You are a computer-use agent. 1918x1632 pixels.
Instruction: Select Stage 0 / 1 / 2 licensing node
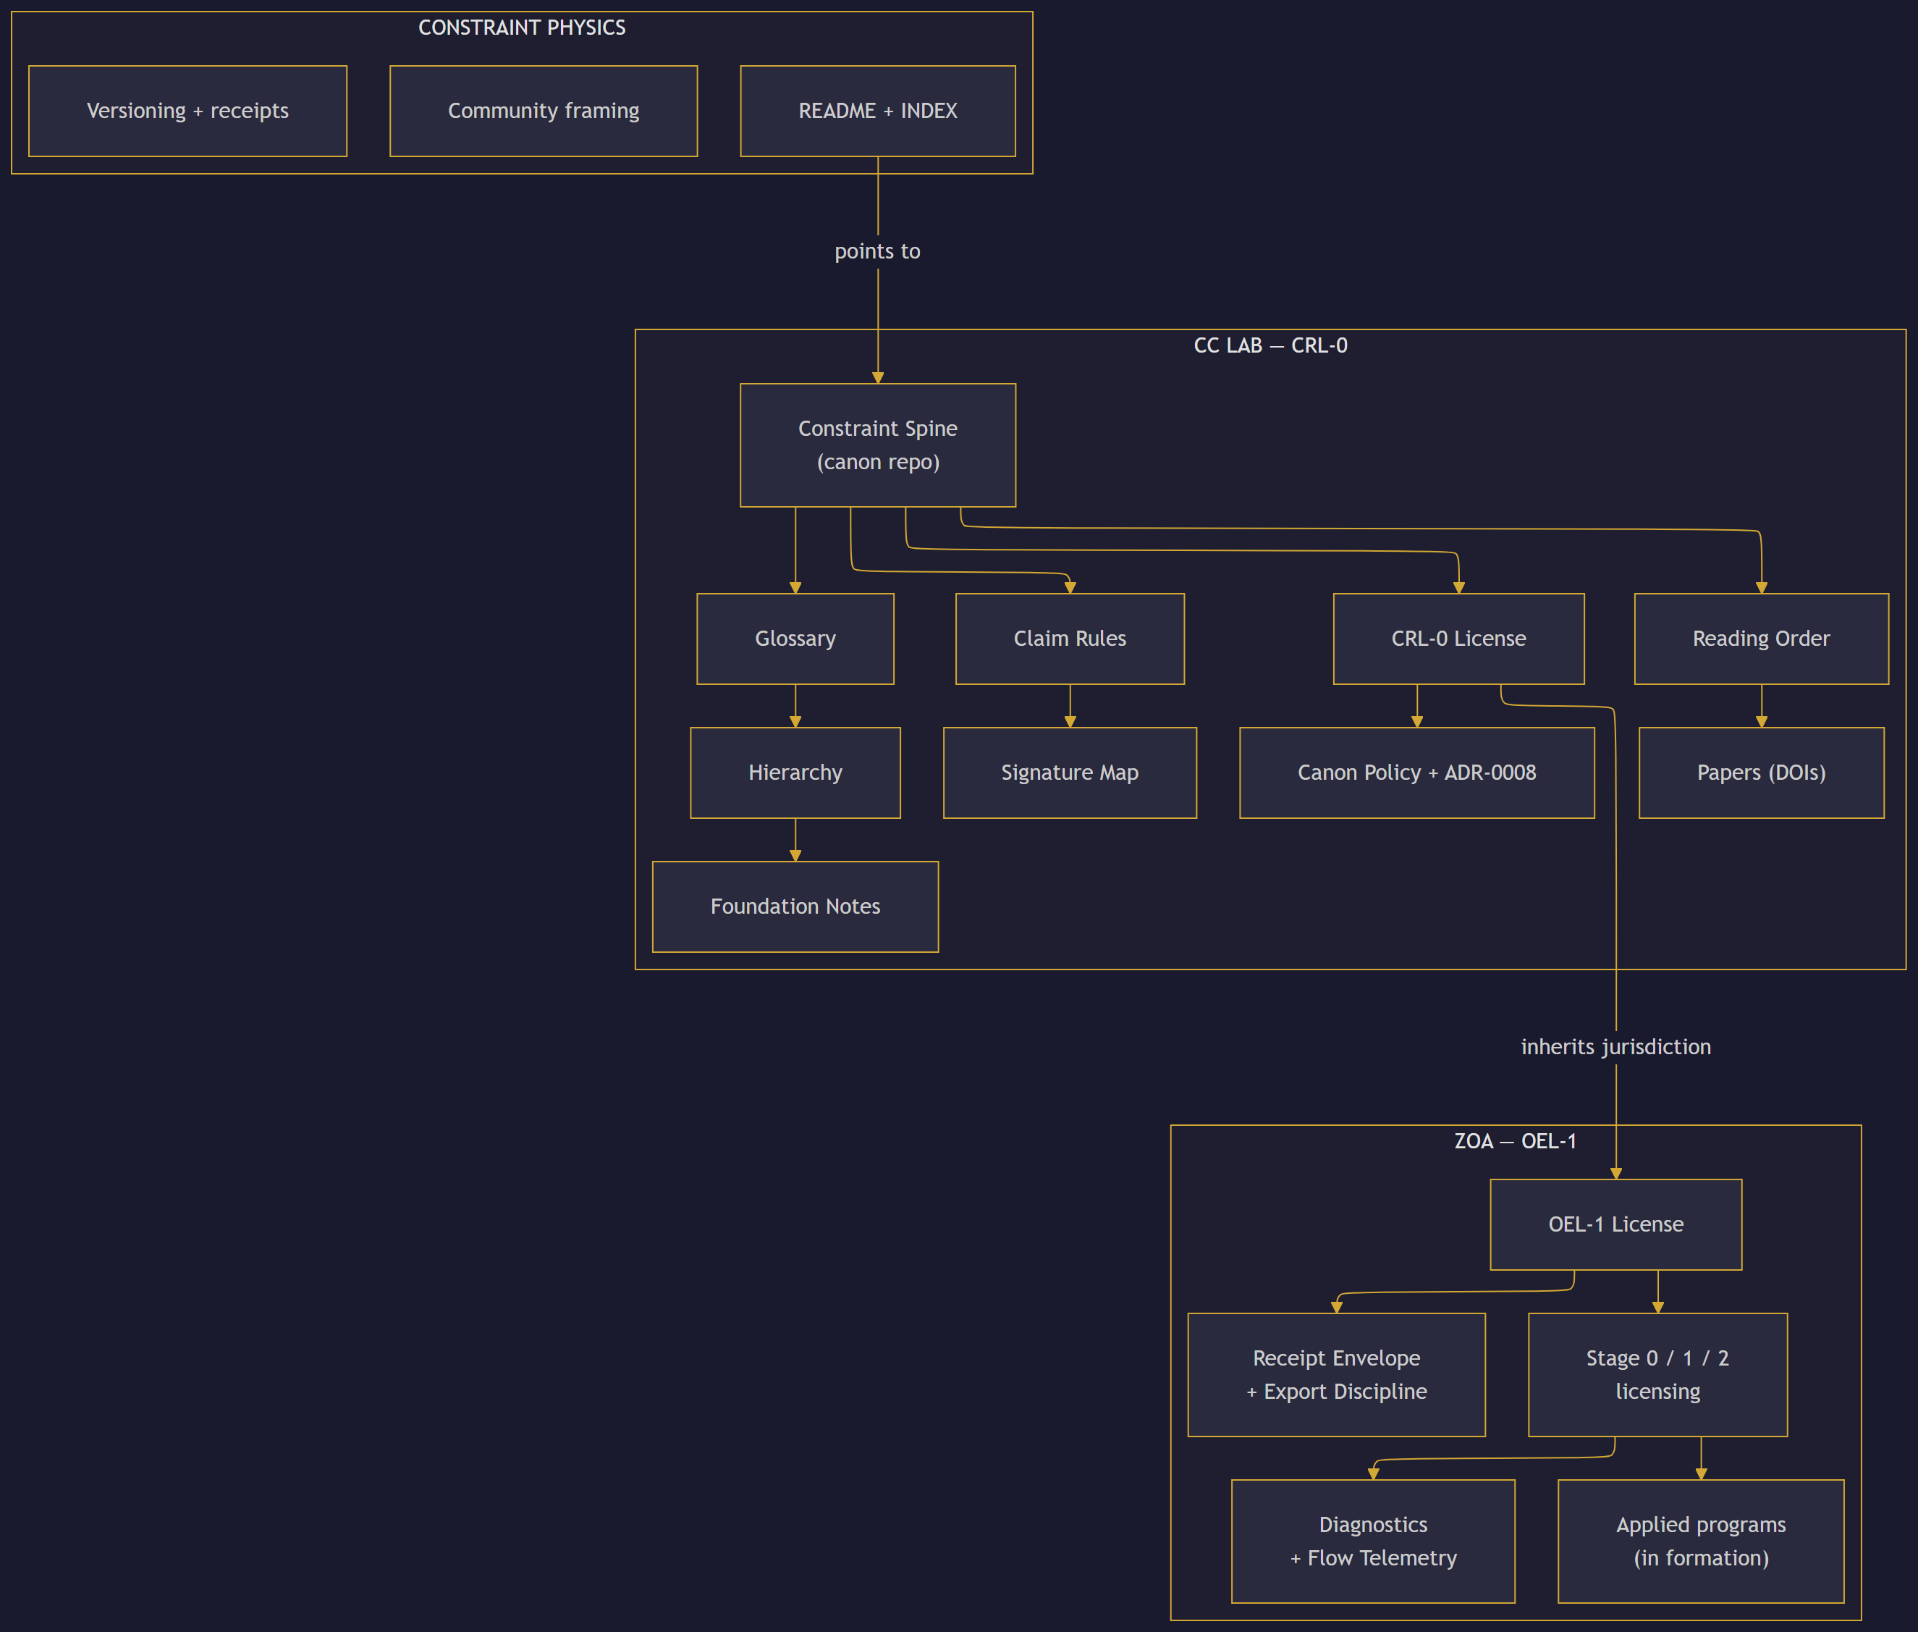1657,1375
